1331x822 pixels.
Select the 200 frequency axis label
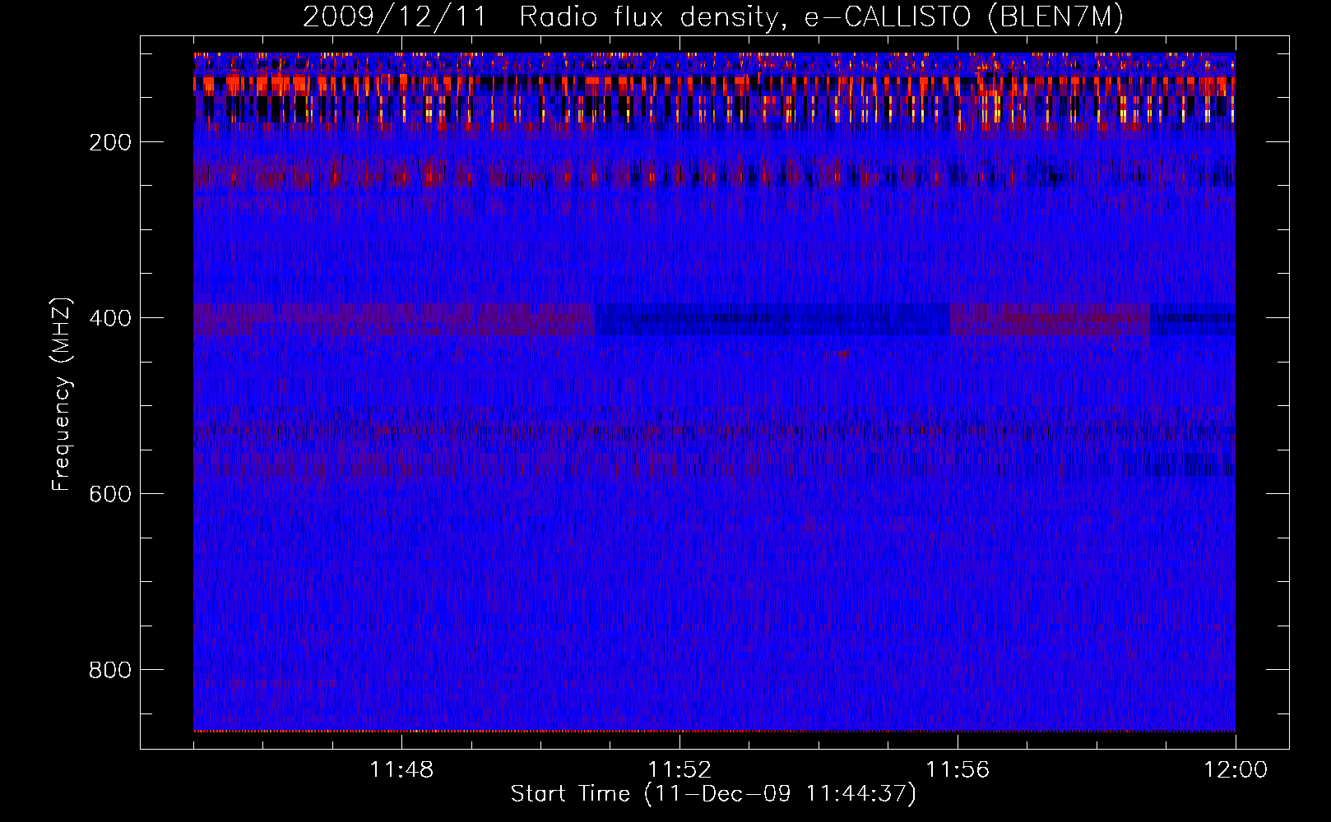110,142
